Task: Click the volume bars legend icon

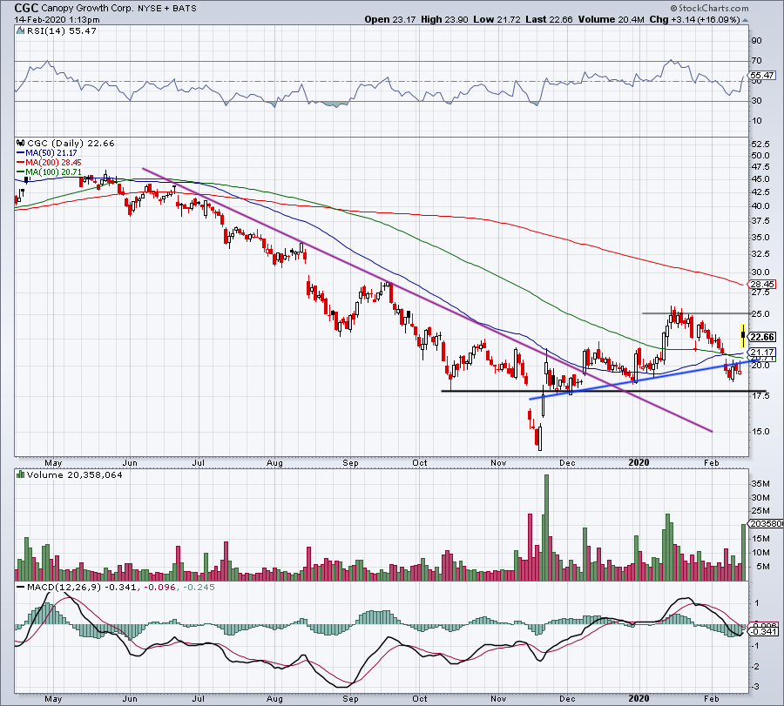Action: (21, 474)
